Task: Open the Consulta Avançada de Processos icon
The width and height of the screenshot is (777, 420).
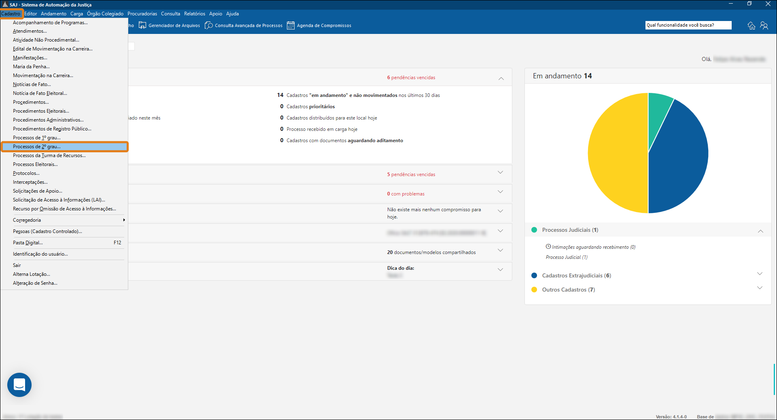Action: coord(209,25)
